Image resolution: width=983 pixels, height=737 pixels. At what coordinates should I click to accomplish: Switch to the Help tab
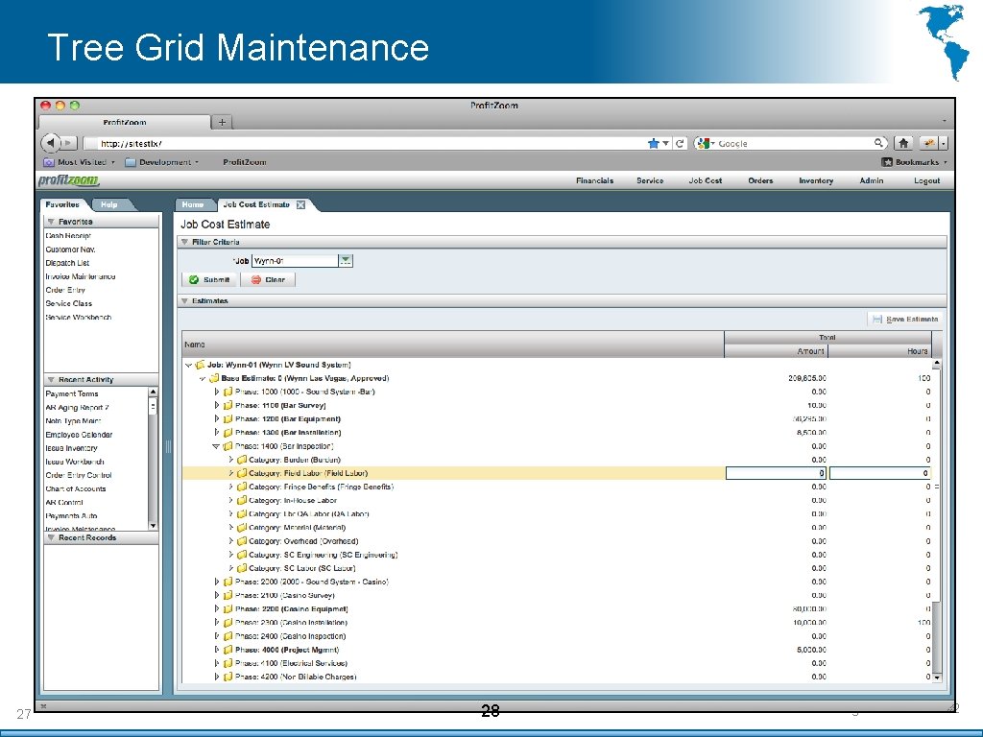(109, 204)
